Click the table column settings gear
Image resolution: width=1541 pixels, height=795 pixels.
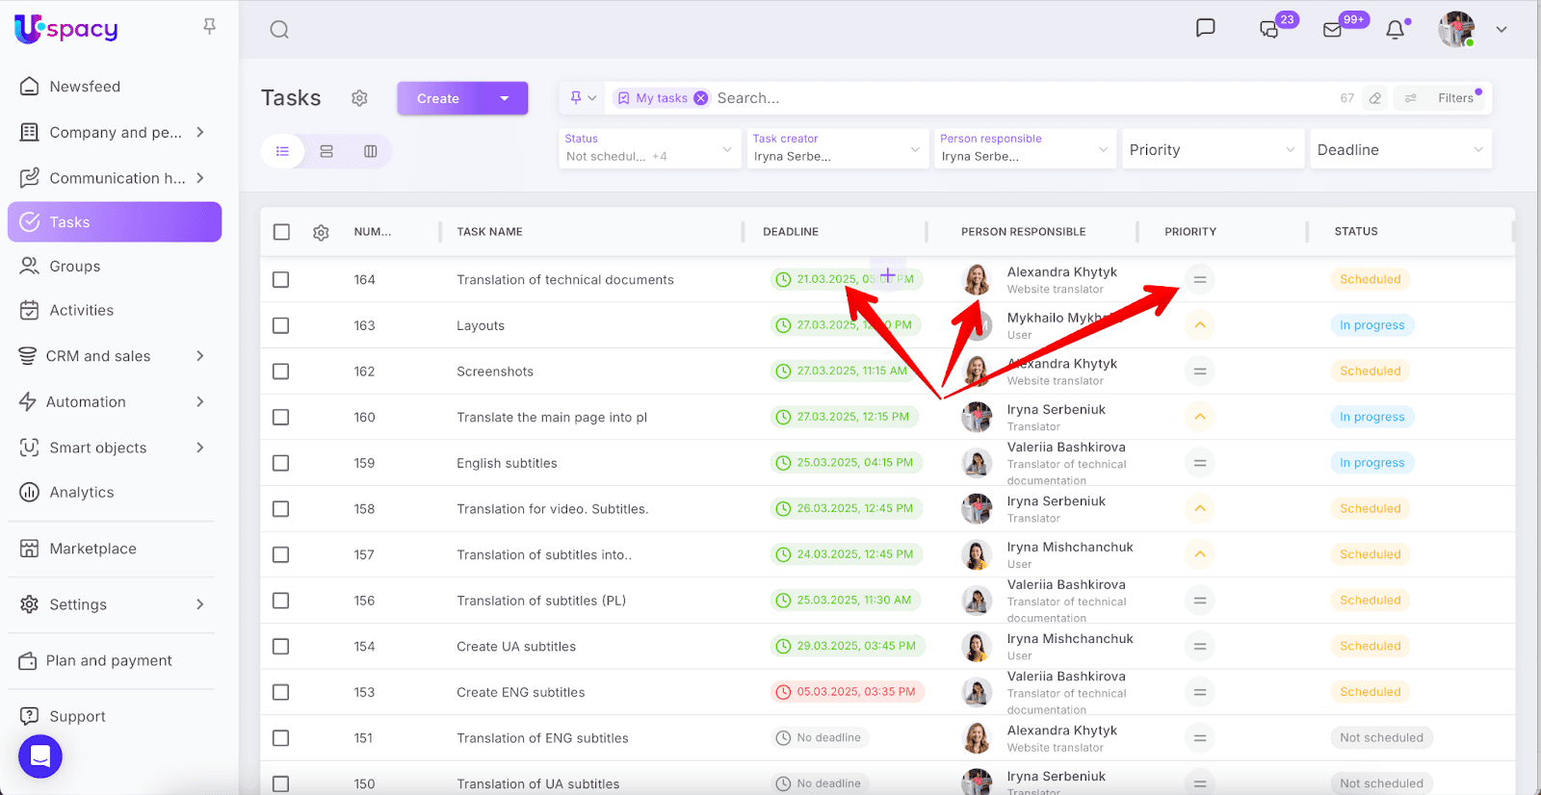pyautogui.click(x=321, y=232)
